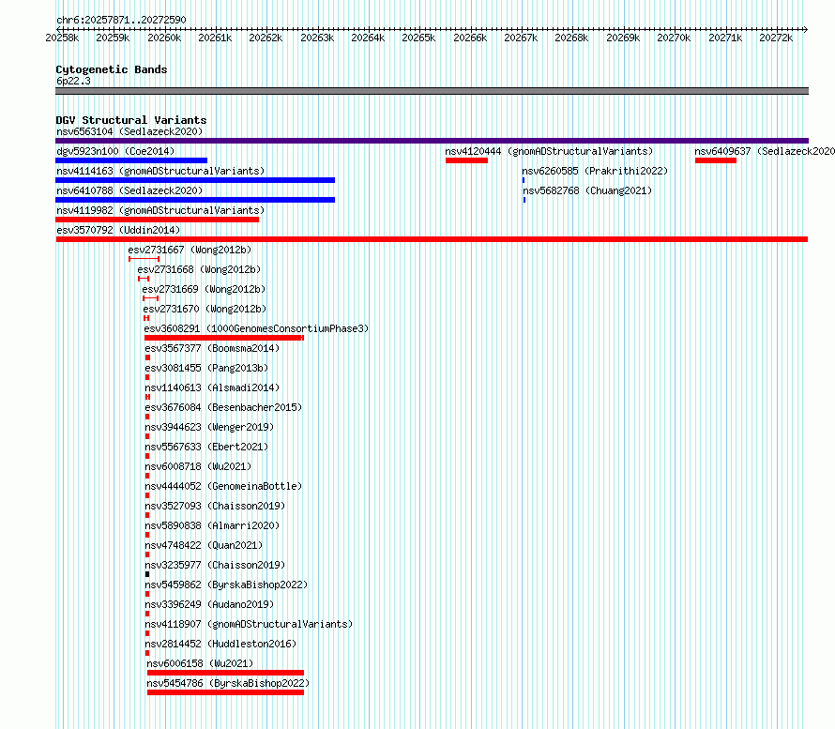Select nsv3396249 (Audano2019) variant
The height and width of the screenshot is (729, 835).
pyautogui.click(x=209, y=604)
